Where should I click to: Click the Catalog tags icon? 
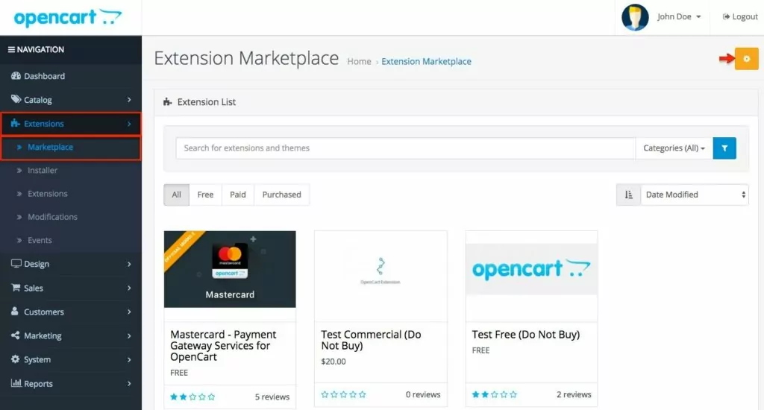[16, 99]
